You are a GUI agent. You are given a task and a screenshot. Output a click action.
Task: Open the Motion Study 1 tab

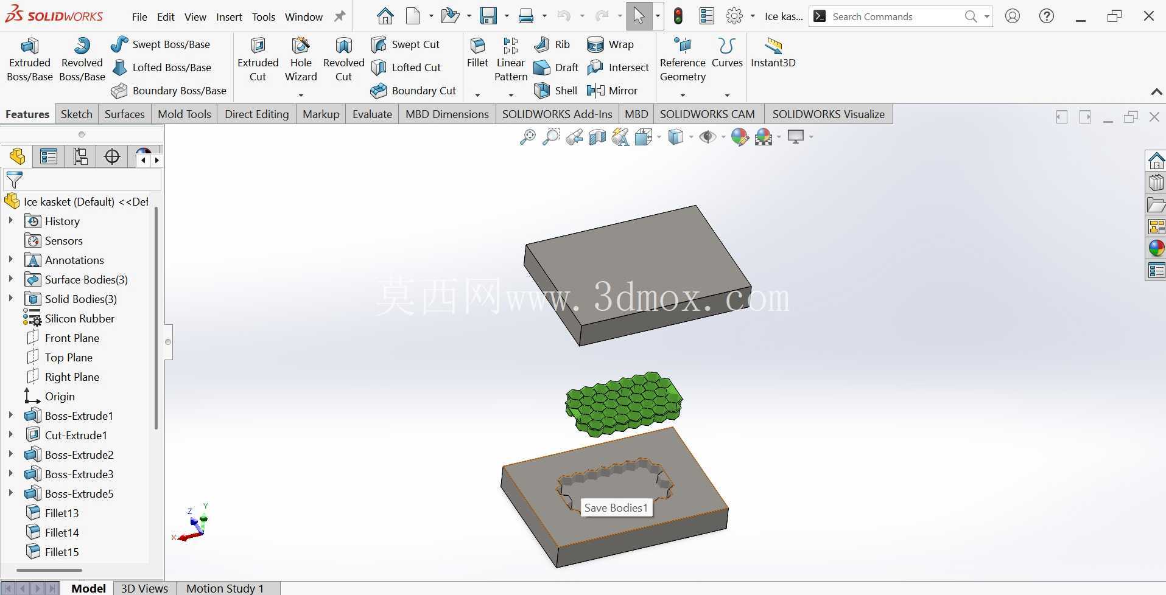[x=225, y=588]
